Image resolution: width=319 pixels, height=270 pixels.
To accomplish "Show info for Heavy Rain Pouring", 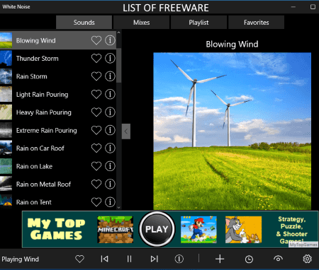I will click(110, 112).
